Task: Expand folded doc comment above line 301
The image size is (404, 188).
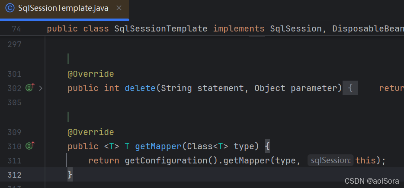Action: [68, 59]
